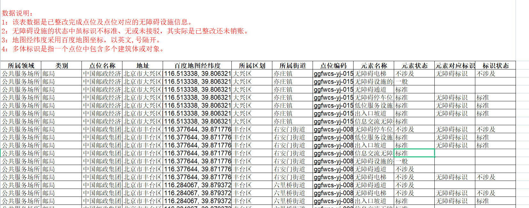Click note 4 explaining 多体标识

coord(83,49)
